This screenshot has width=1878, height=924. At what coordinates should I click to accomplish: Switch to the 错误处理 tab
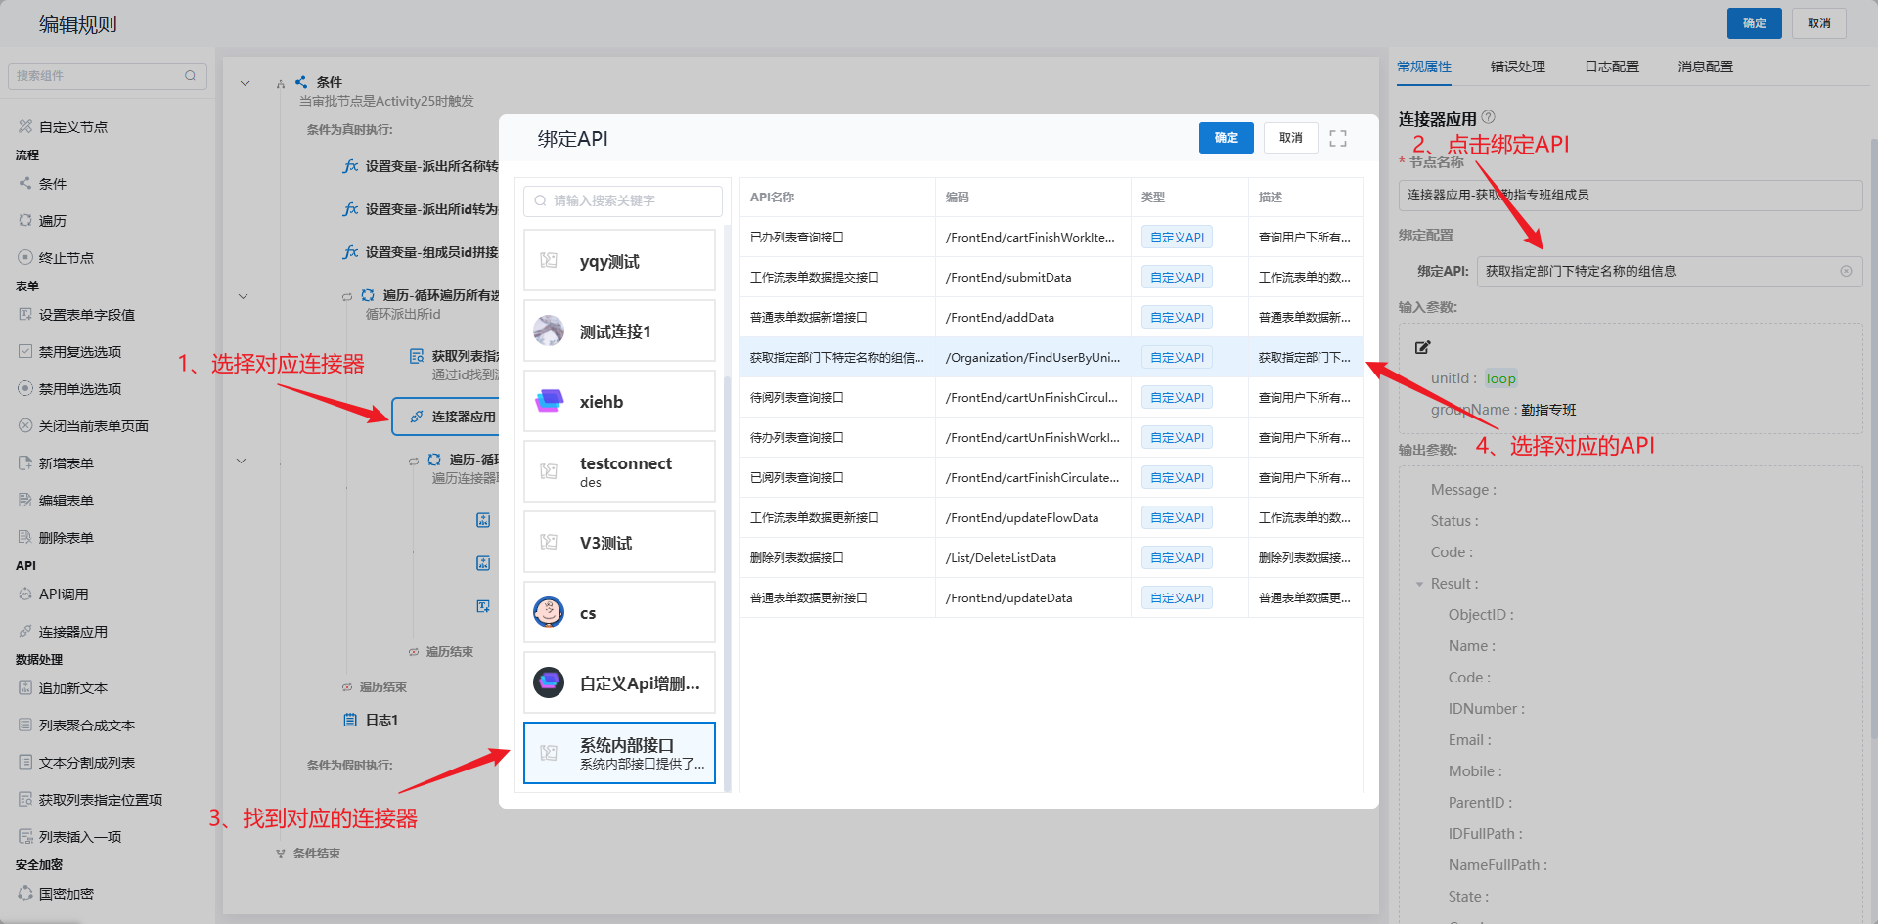(x=1517, y=66)
